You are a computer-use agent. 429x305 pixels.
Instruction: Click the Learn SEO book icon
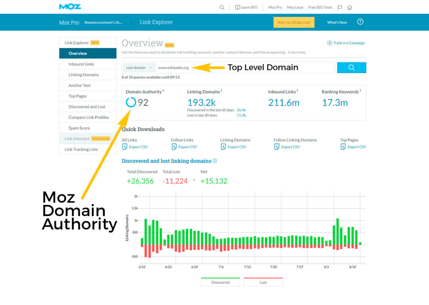pos(238,8)
